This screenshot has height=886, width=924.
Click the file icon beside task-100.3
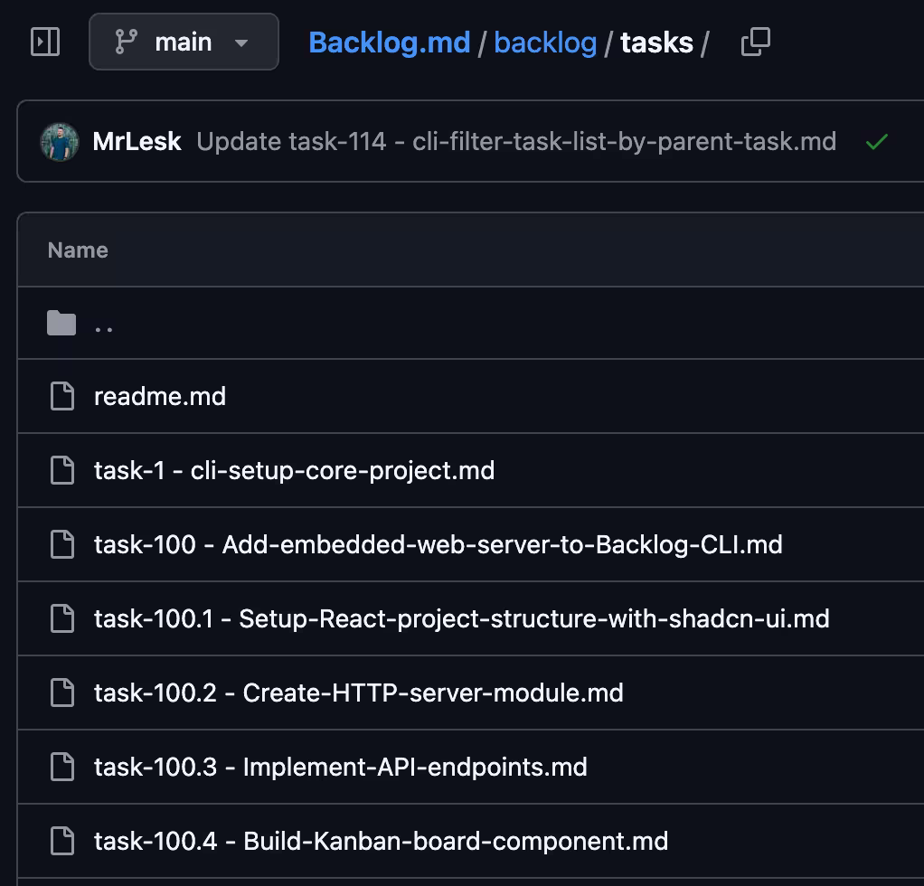point(61,767)
